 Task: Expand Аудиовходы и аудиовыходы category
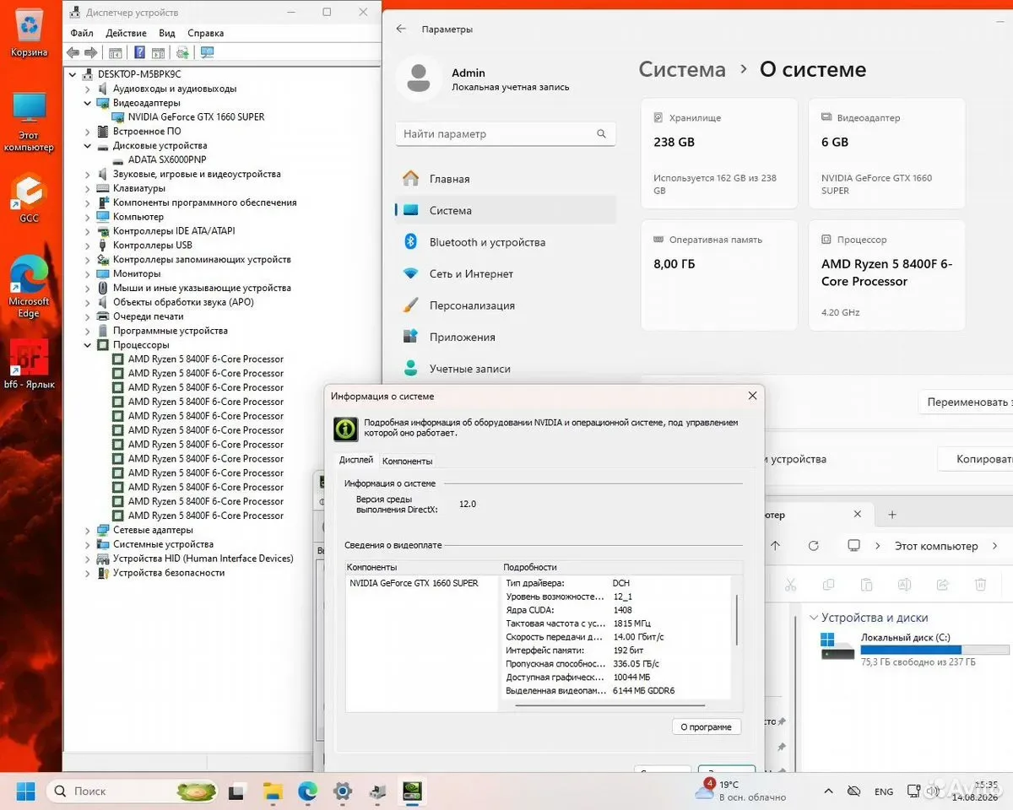[88, 89]
